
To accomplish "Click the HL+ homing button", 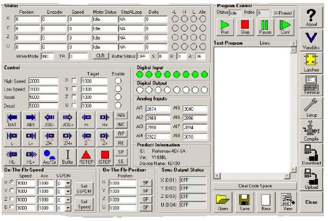I will [30, 157].
